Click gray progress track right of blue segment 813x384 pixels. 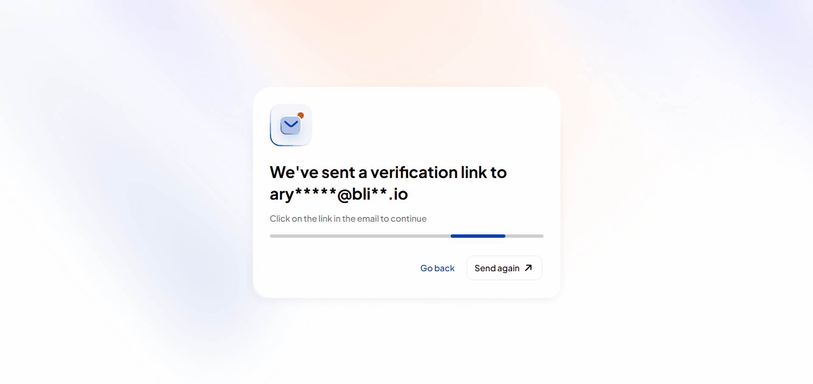524,236
